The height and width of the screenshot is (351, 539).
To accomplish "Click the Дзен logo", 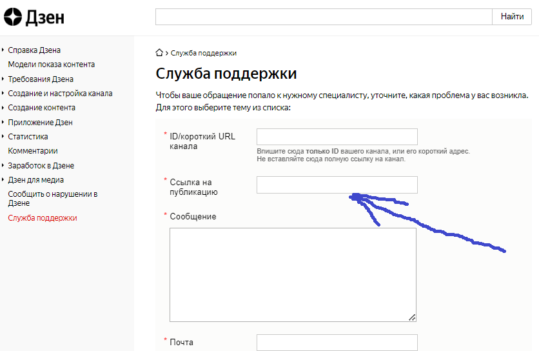I will (34, 17).
